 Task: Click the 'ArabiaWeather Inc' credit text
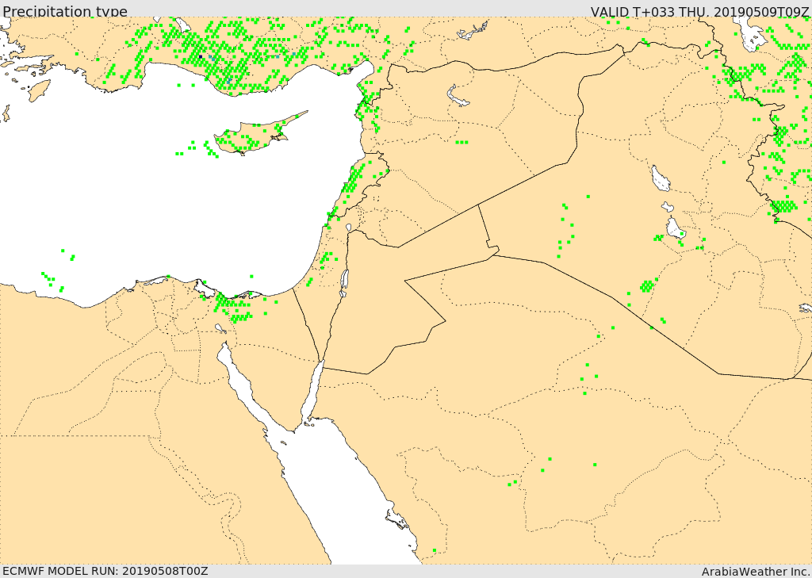(x=756, y=572)
